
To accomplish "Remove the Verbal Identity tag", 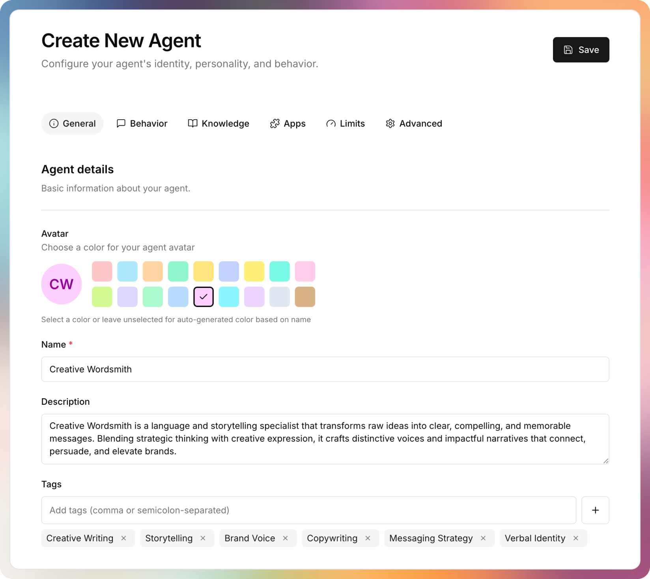I will click(575, 538).
